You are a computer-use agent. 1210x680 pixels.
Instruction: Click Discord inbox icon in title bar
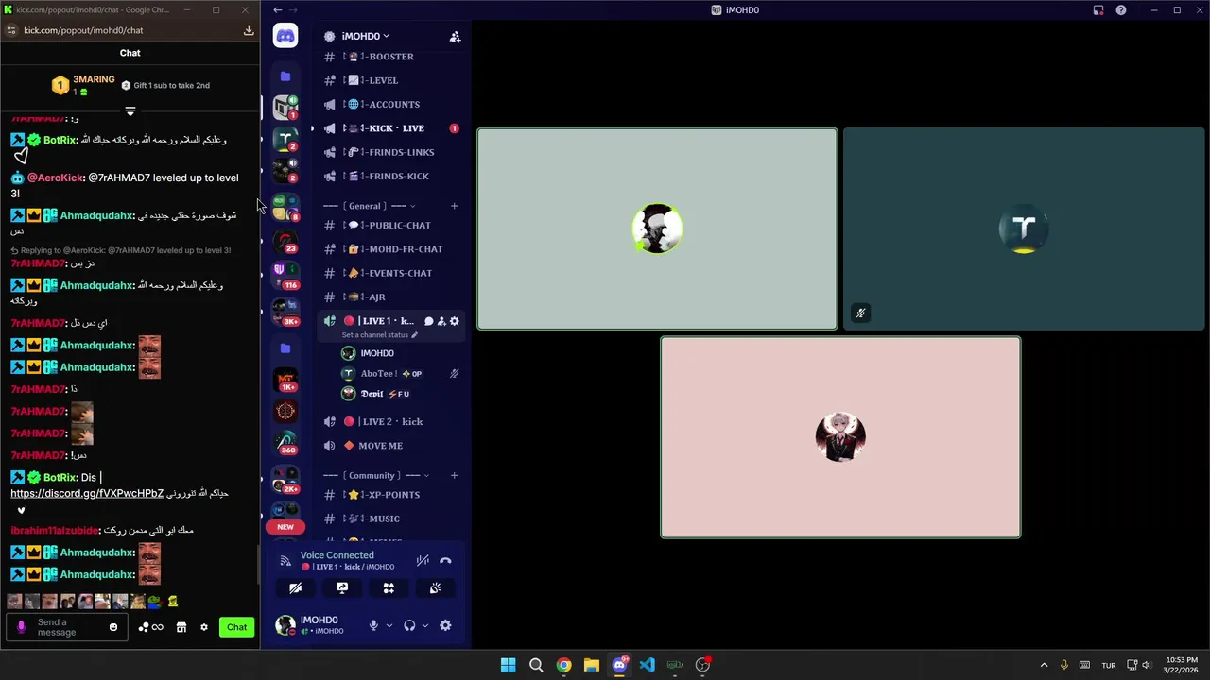[x=1098, y=10]
